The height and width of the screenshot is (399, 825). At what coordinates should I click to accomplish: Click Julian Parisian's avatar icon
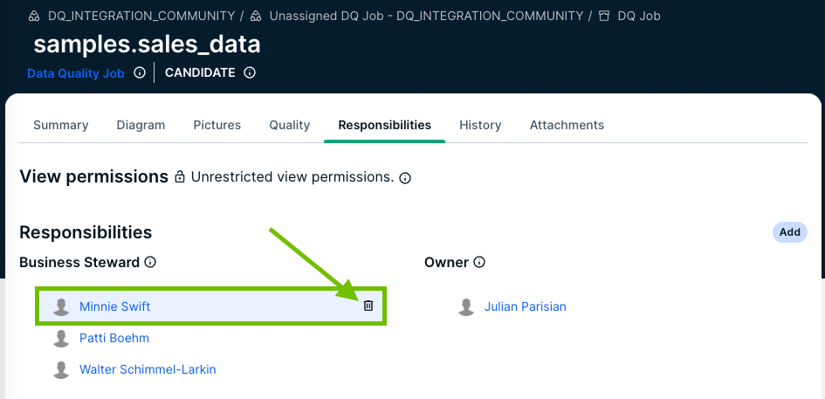click(x=466, y=306)
